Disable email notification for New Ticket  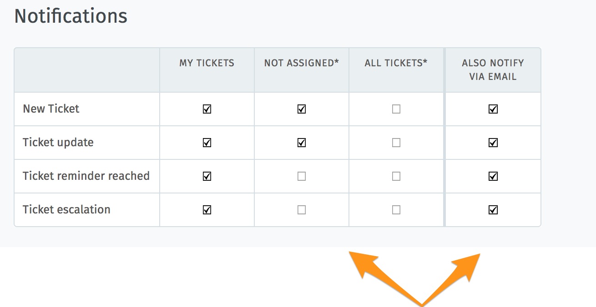coord(493,109)
